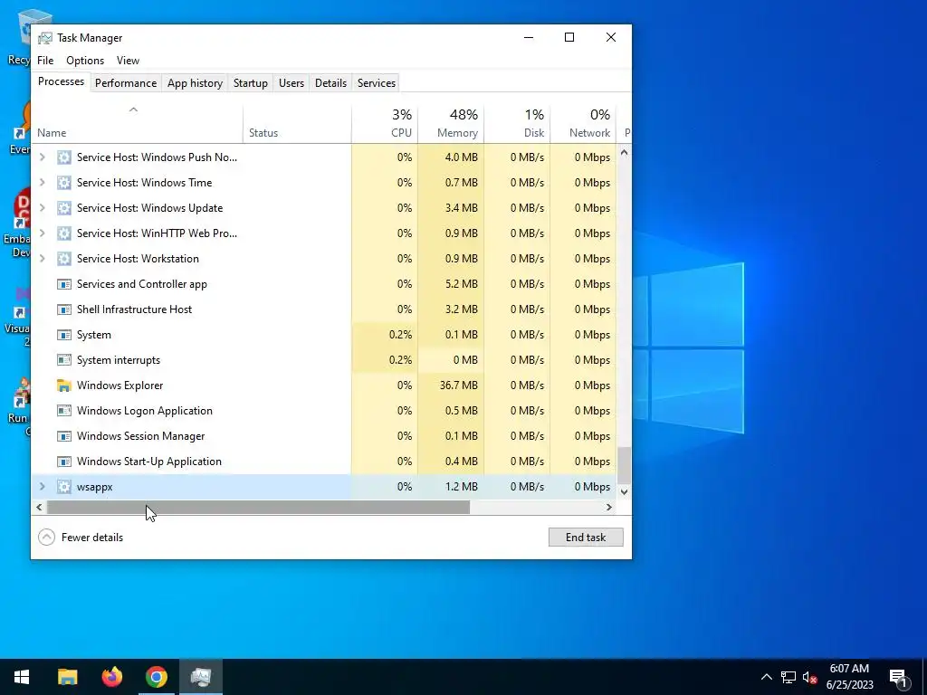
Task: Click the horizontal scrollbar left arrow
Action: [39, 507]
